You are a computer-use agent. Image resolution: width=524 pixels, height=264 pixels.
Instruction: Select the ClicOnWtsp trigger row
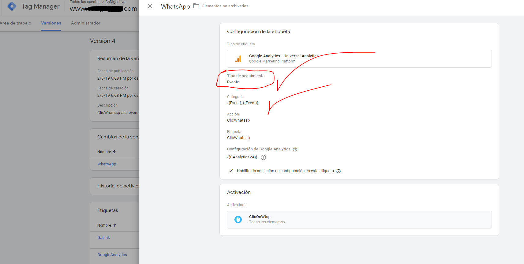point(359,220)
